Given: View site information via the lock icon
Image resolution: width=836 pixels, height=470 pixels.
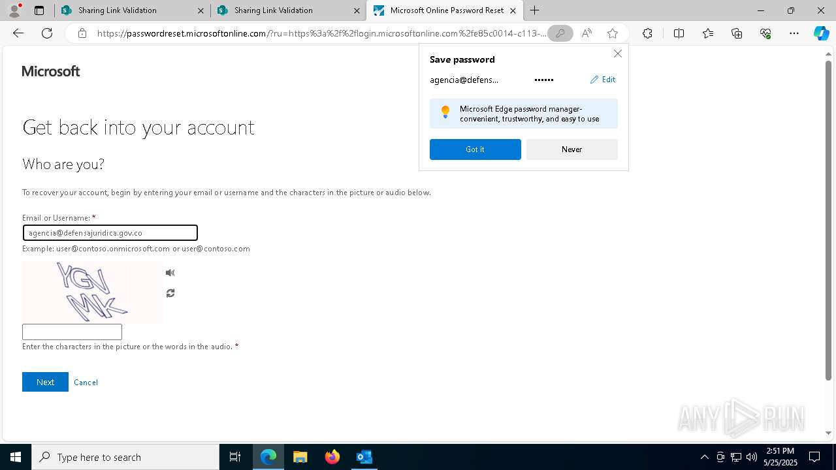Looking at the screenshot, I should [x=82, y=33].
